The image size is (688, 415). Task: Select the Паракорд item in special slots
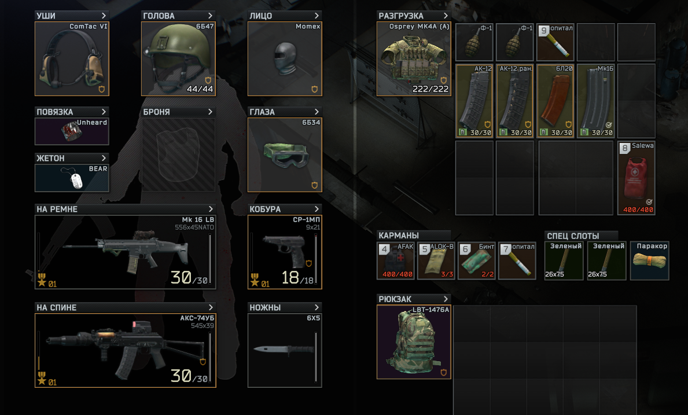(x=649, y=260)
